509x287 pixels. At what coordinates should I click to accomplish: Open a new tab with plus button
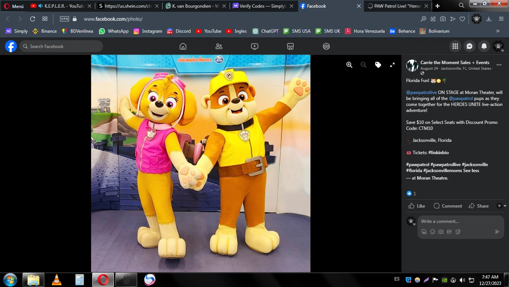[437, 6]
